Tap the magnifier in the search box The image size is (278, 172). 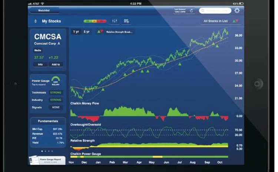pyautogui.click(x=203, y=11)
